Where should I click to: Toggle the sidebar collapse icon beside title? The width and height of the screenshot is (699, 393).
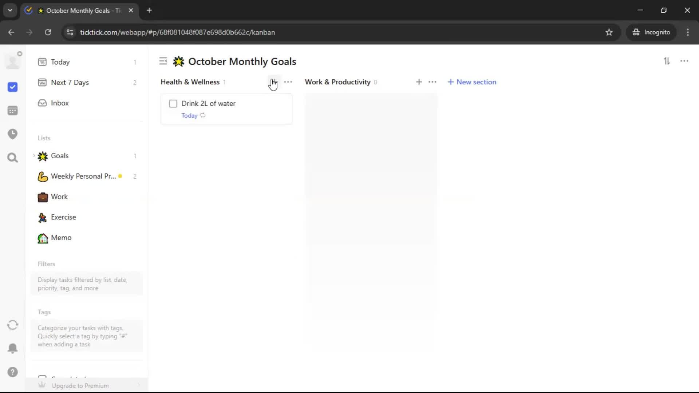point(163,61)
